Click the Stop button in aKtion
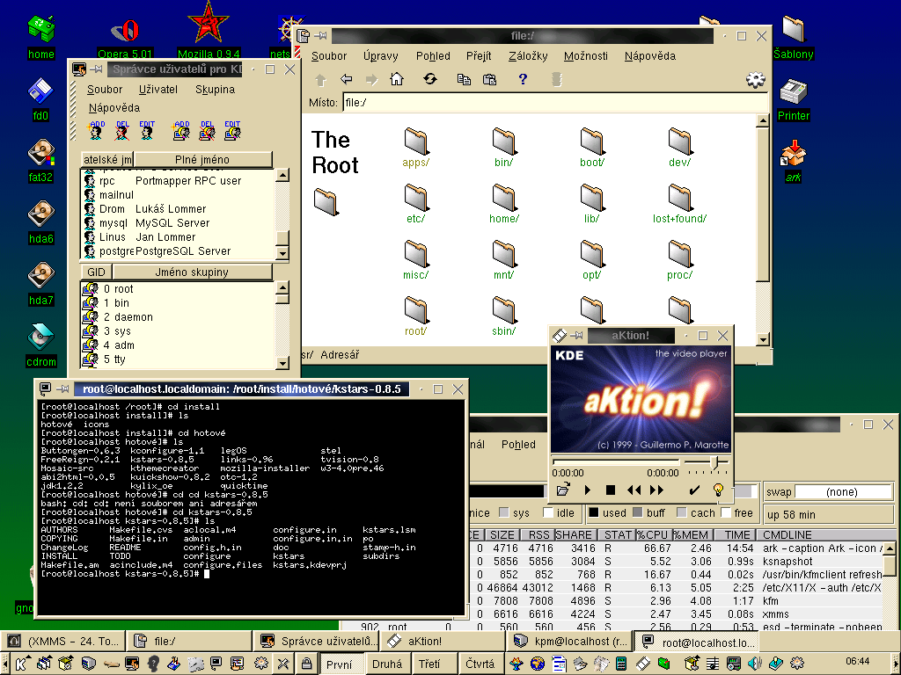This screenshot has width=901, height=675. 611,490
